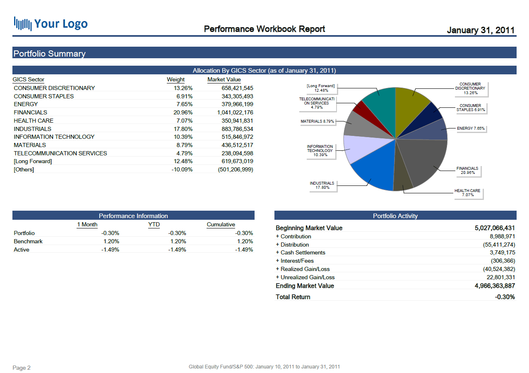Click the Portfolio Activity panel header
Image resolution: width=529 pixels, height=373 pixels.
click(x=395, y=216)
